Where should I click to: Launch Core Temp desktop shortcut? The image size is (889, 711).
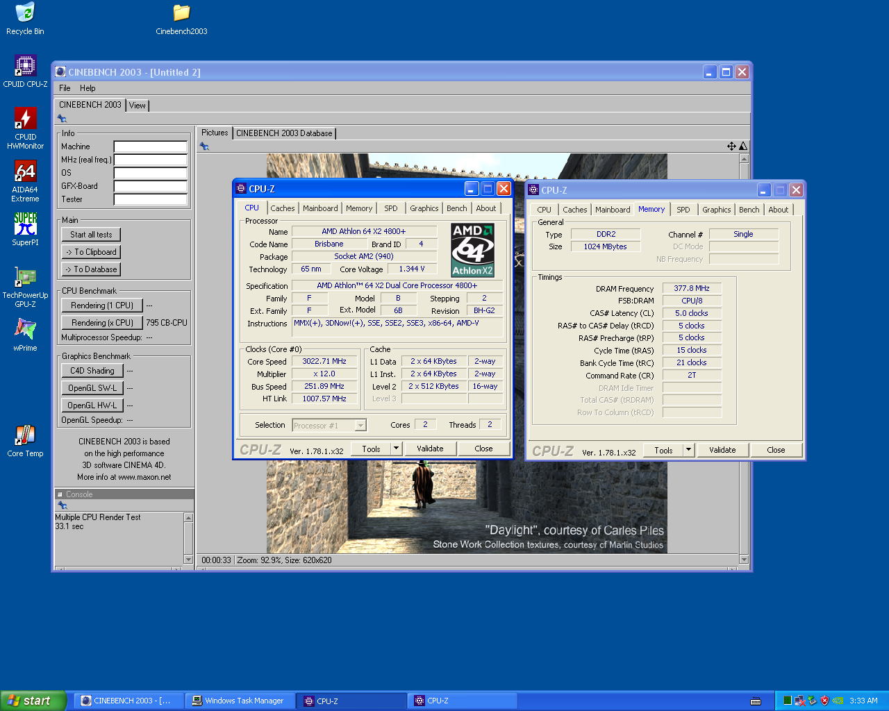point(25,440)
